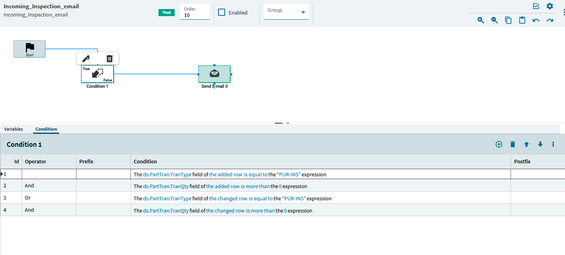
Task: Toggle the Enabled checkbox
Action: [222, 12]
